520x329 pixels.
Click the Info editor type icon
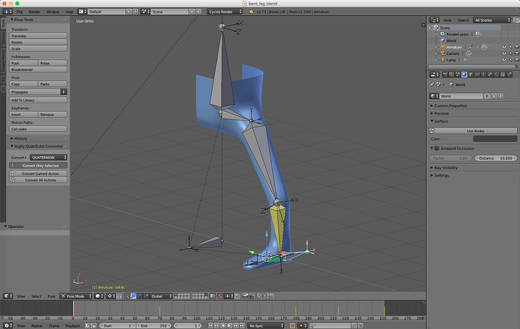[8, 11]
